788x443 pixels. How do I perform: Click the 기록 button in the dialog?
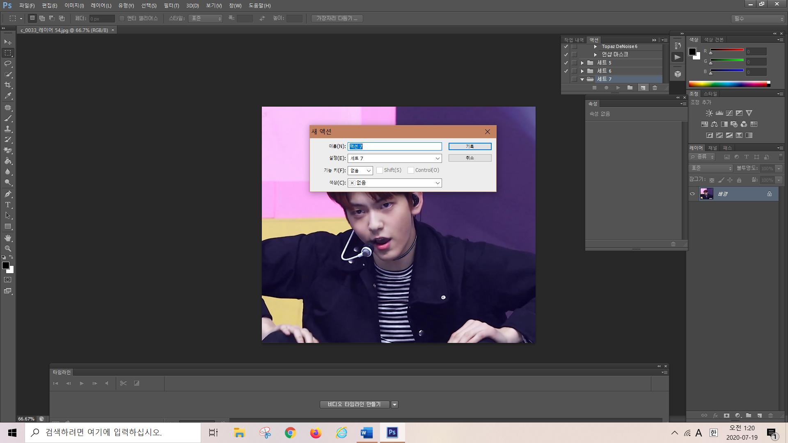[470, 146]
